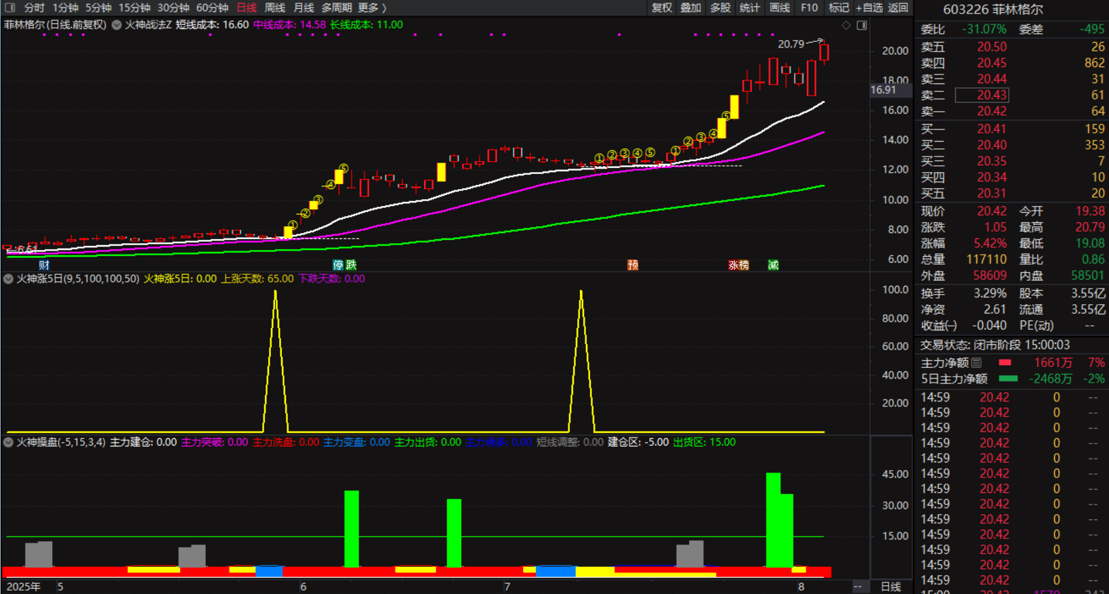Switch to the 60分钟 chart tab
Image resolution: width=1109 pixels, height=594 pixels.
point(212,7)
